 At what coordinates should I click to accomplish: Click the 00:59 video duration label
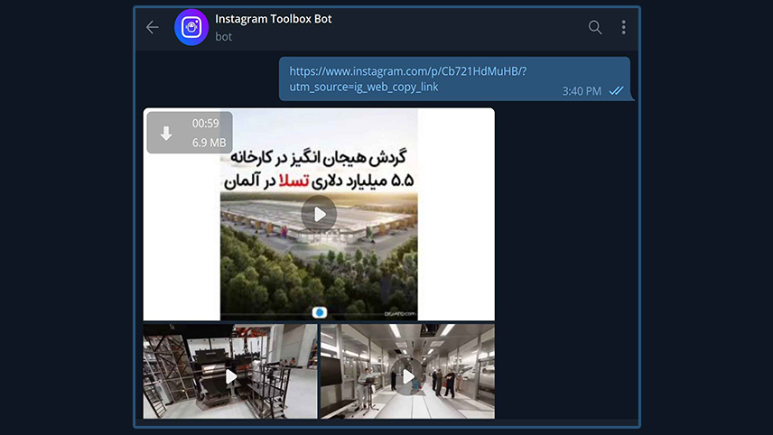click(x=206, y=123)
